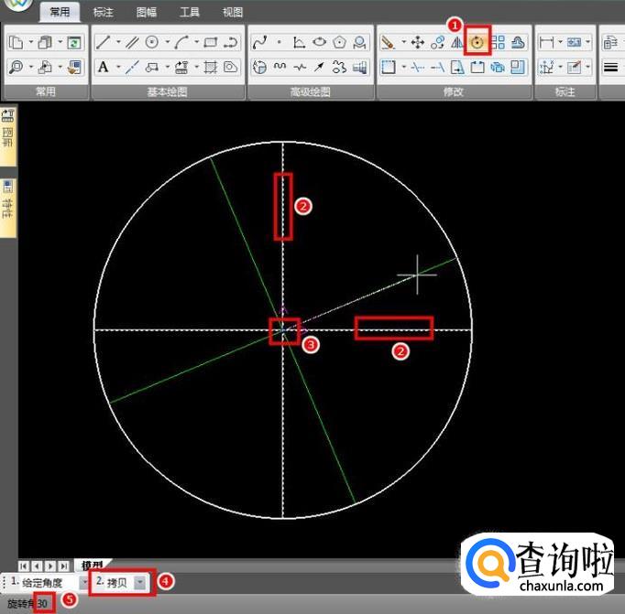Click the lineweight (three lines) icon
Screen dimensions: 625x614
tap(610, 67)
